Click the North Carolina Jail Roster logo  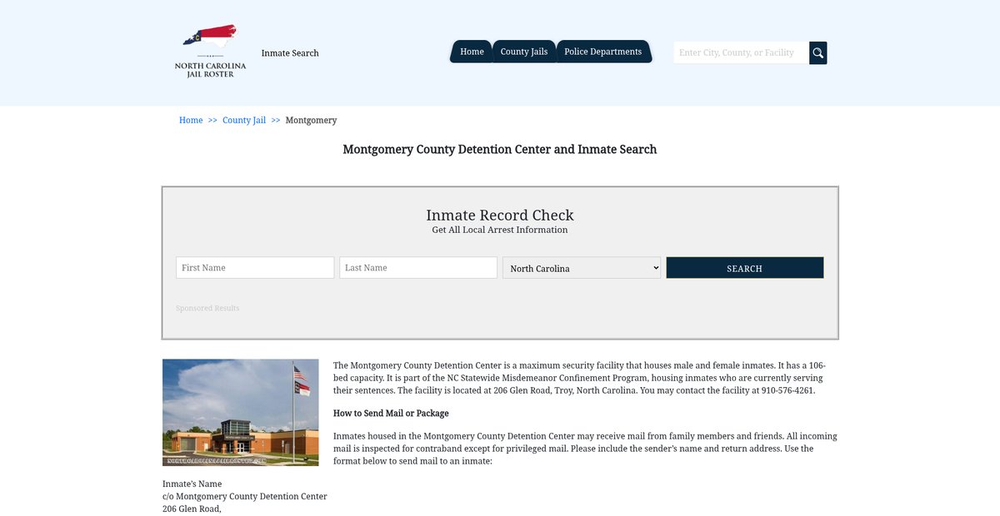pyautogui.click(x=210, y=52)
